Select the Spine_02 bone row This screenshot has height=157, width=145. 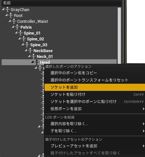[x=59, y=39]
